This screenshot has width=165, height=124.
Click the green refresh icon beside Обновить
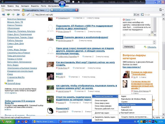[x=145, y=47]
